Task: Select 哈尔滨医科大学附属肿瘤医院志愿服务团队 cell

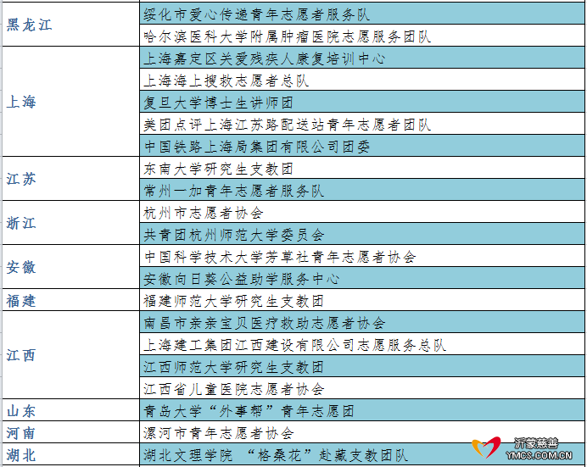Action: pos(362,36)
